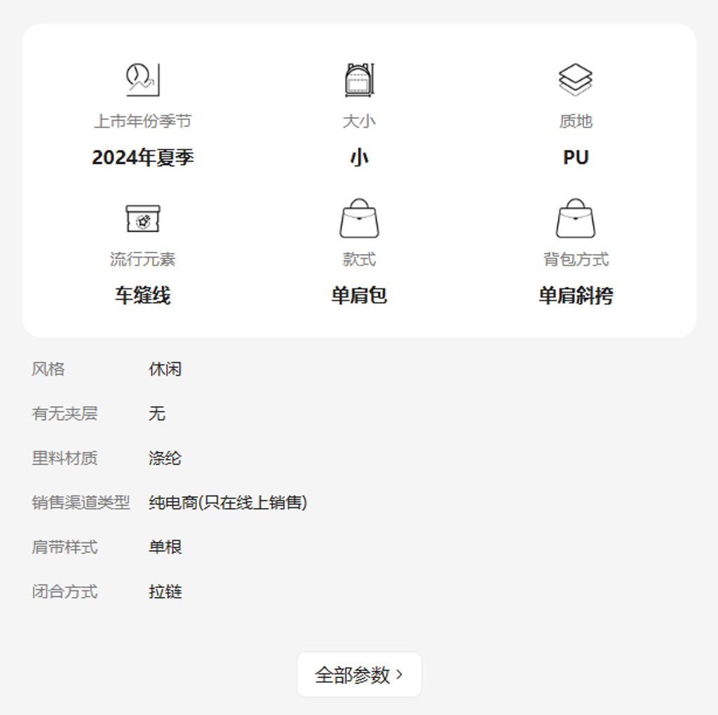Image resolution: width=718 pixels, height=715 pixels.
Task: Expand via the chevron beside 全部参数
Action: [x=399, y=675]
